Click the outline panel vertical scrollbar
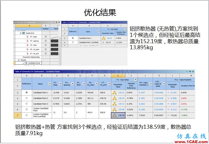Viewport: 209px width, 144px height. [x=59, y=46]
